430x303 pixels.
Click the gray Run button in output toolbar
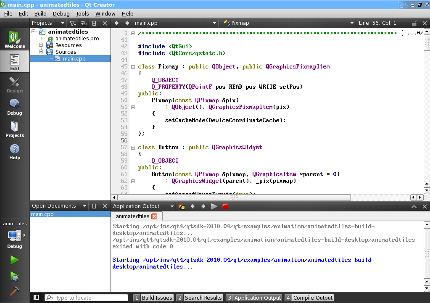pos(214,206)
